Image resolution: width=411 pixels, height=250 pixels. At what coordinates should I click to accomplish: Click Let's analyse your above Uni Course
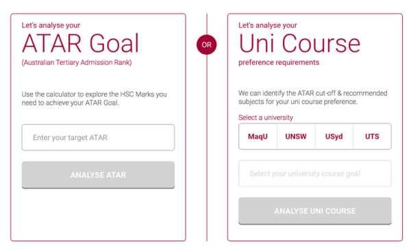[x=268, y=25]
